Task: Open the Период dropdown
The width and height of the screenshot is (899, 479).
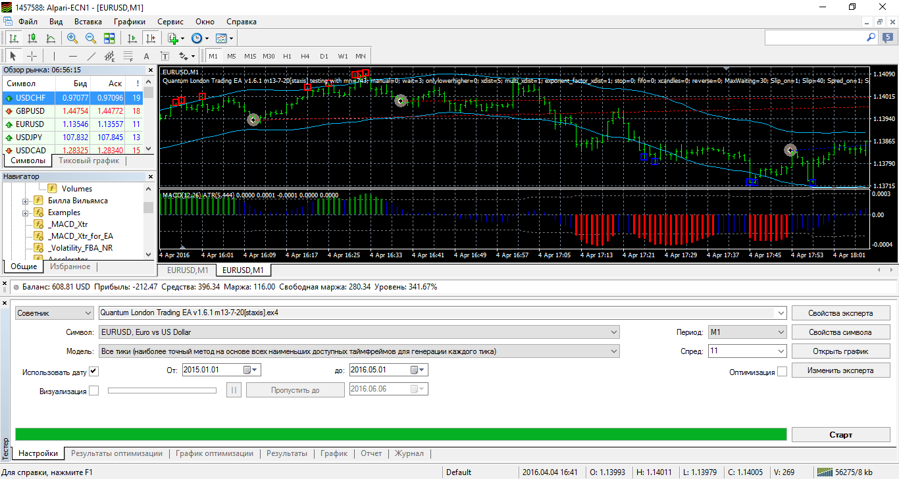Action: (x=747, y=332)
